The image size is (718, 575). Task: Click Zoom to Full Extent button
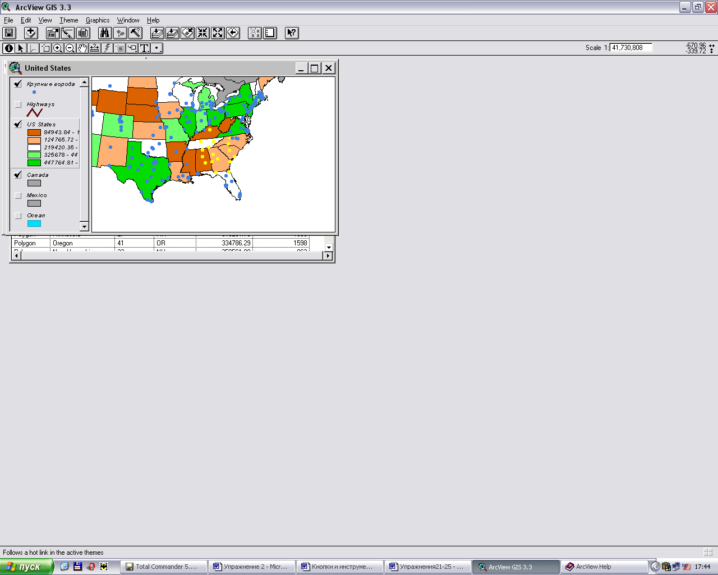point(157,33)
